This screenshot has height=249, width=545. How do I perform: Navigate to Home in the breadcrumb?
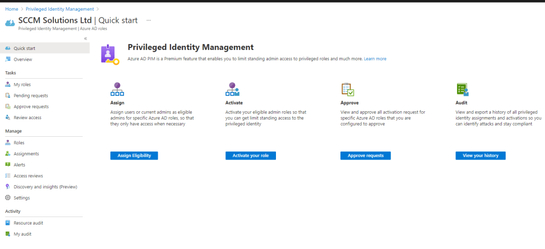click(x=11, y=9)
